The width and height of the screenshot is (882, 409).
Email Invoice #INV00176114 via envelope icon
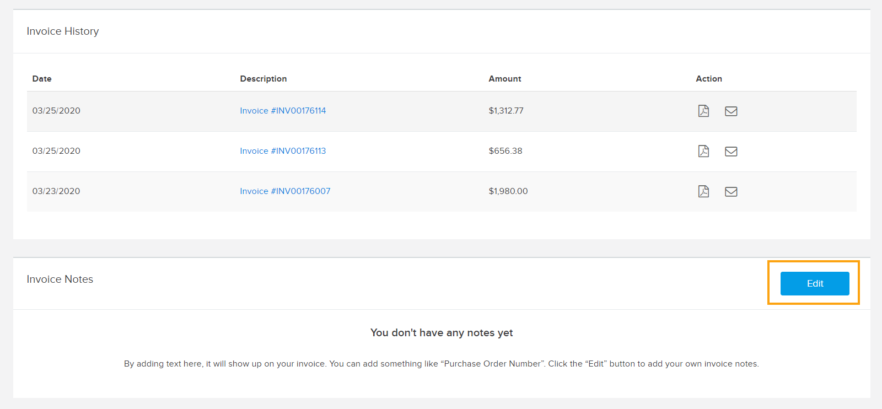(x=731, y=111)
